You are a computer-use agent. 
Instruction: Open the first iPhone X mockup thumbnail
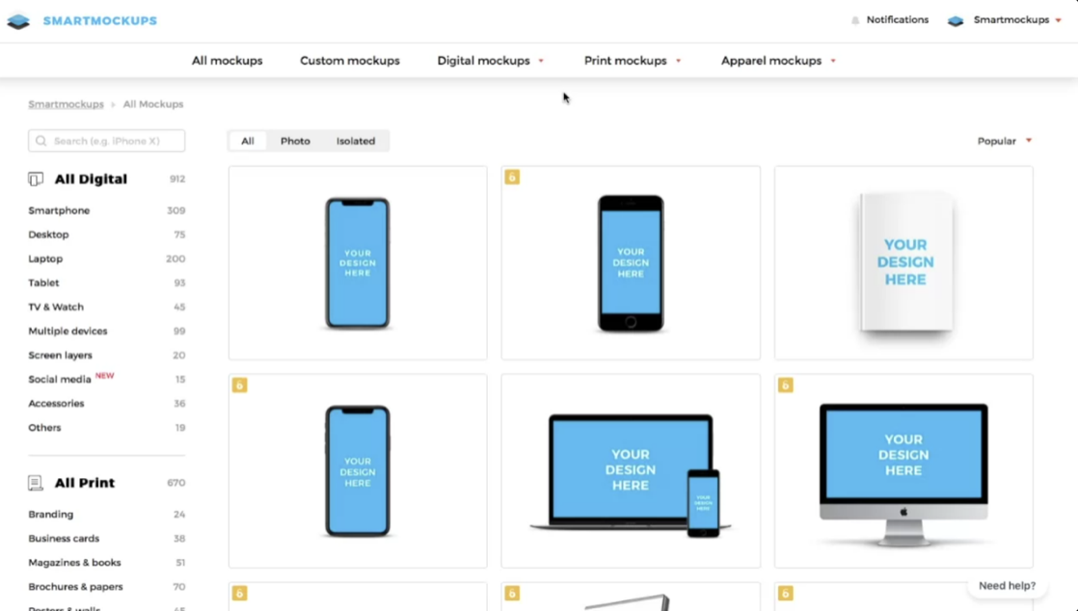click(358, 262)
